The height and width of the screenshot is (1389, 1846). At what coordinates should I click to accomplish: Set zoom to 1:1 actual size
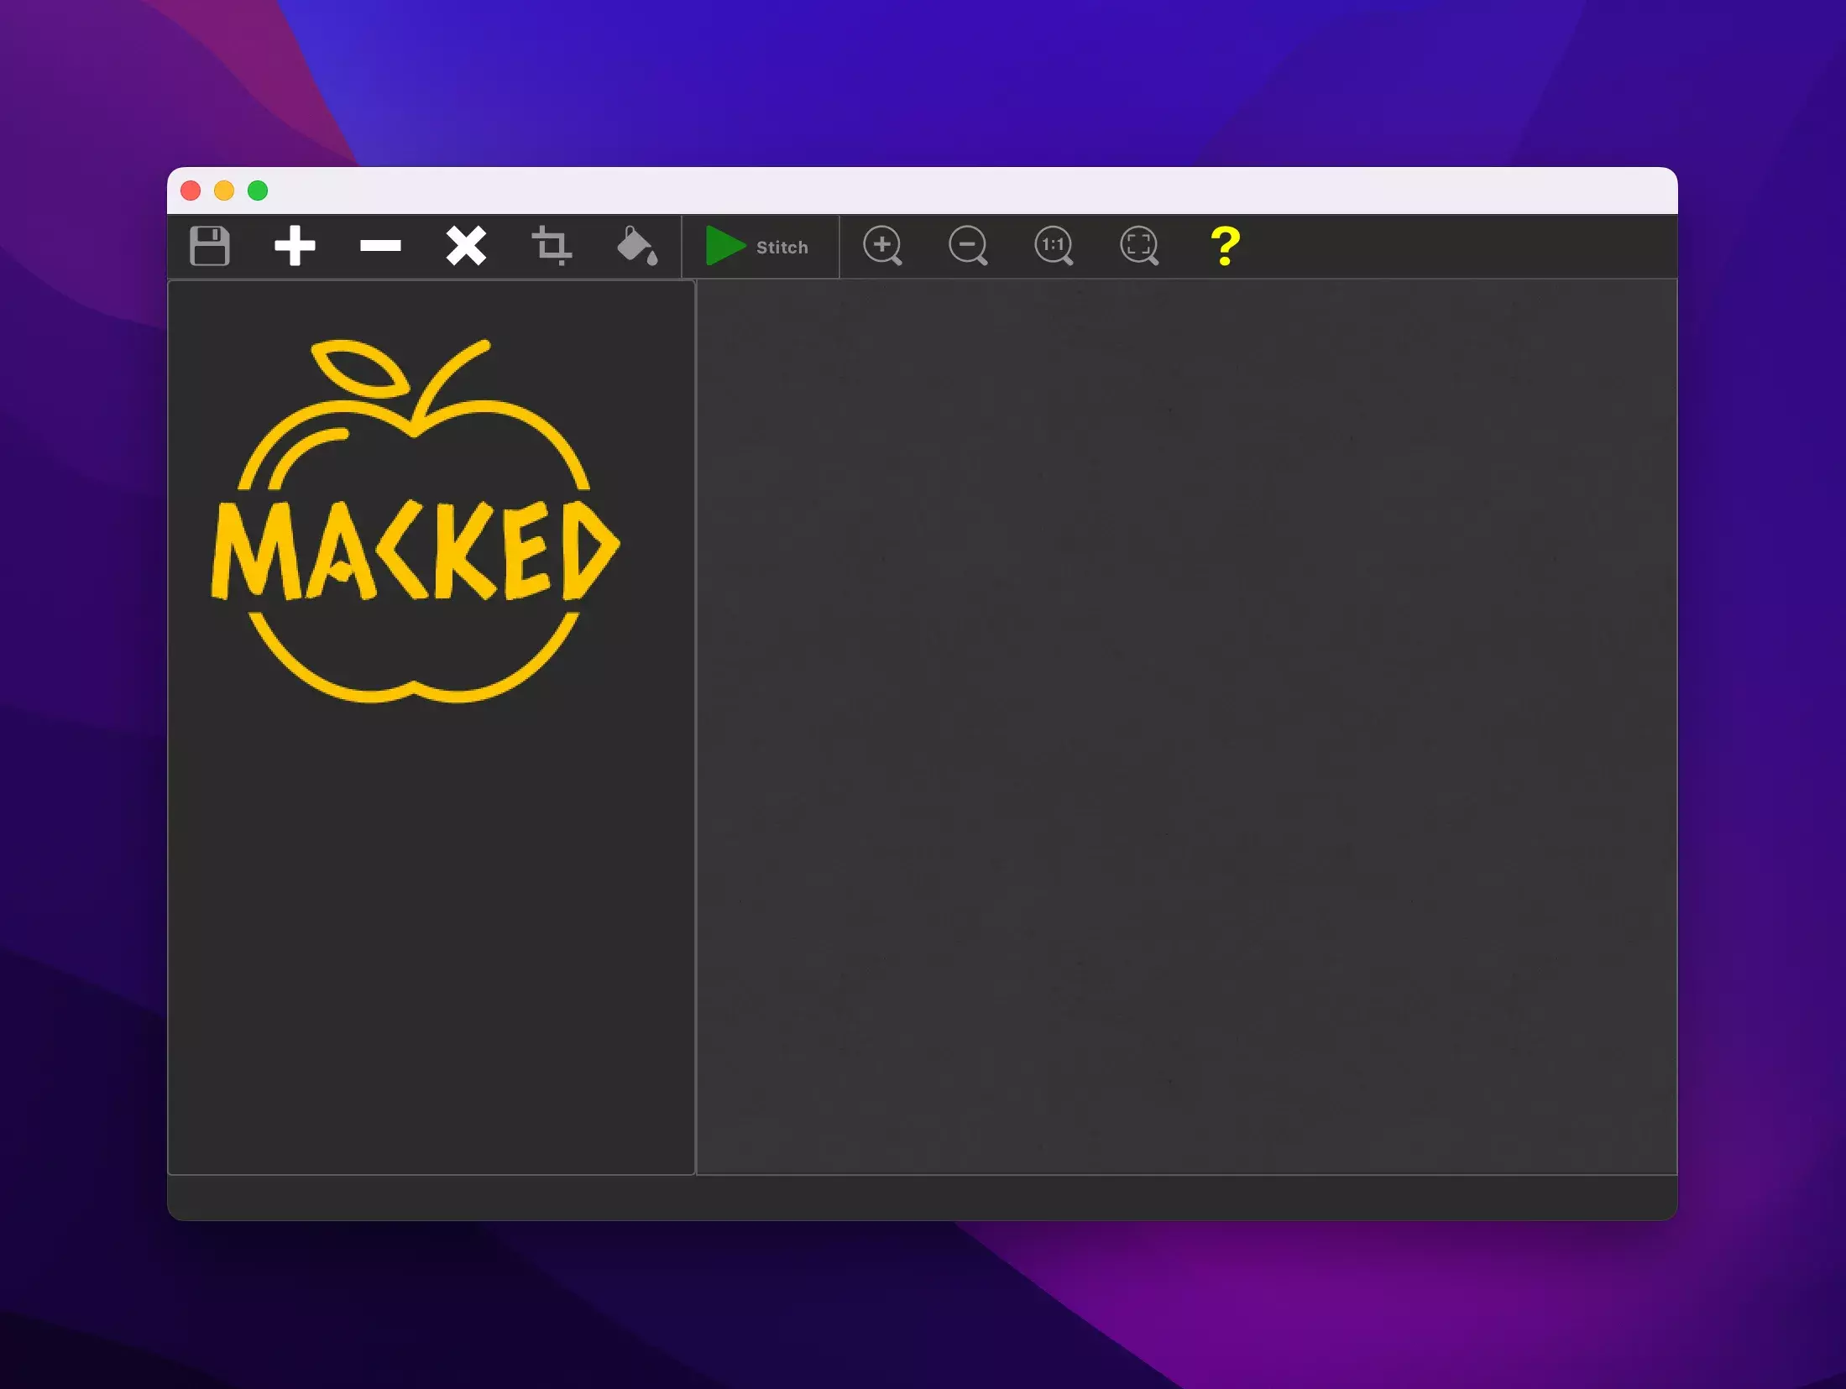(1054, 246)
